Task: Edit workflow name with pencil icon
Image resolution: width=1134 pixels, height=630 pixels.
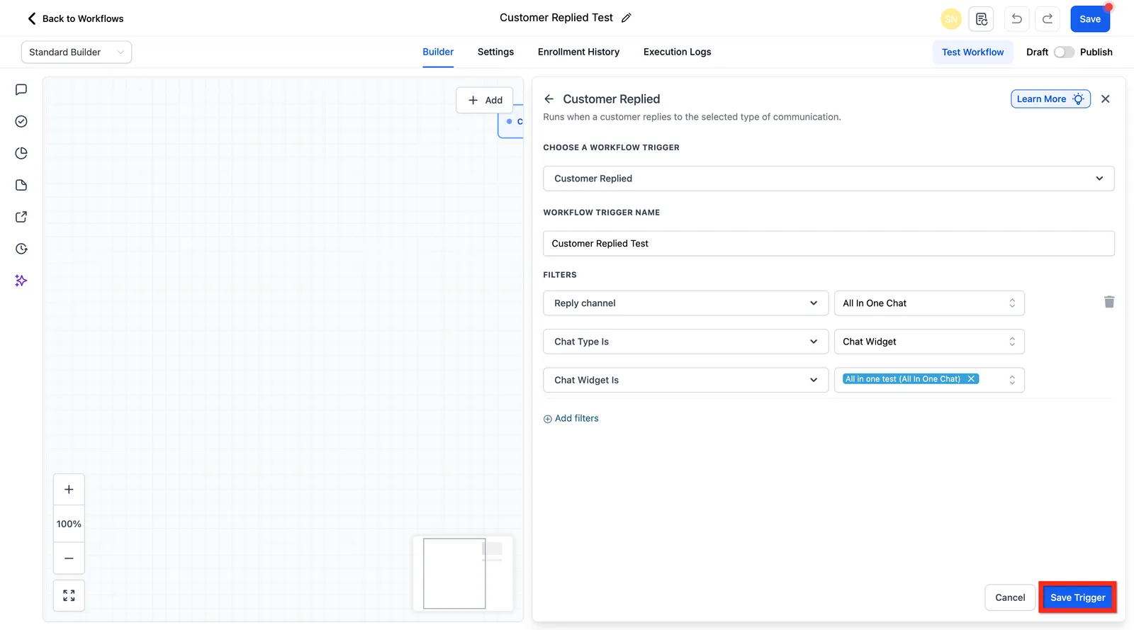Action: (x=626, y=18)
